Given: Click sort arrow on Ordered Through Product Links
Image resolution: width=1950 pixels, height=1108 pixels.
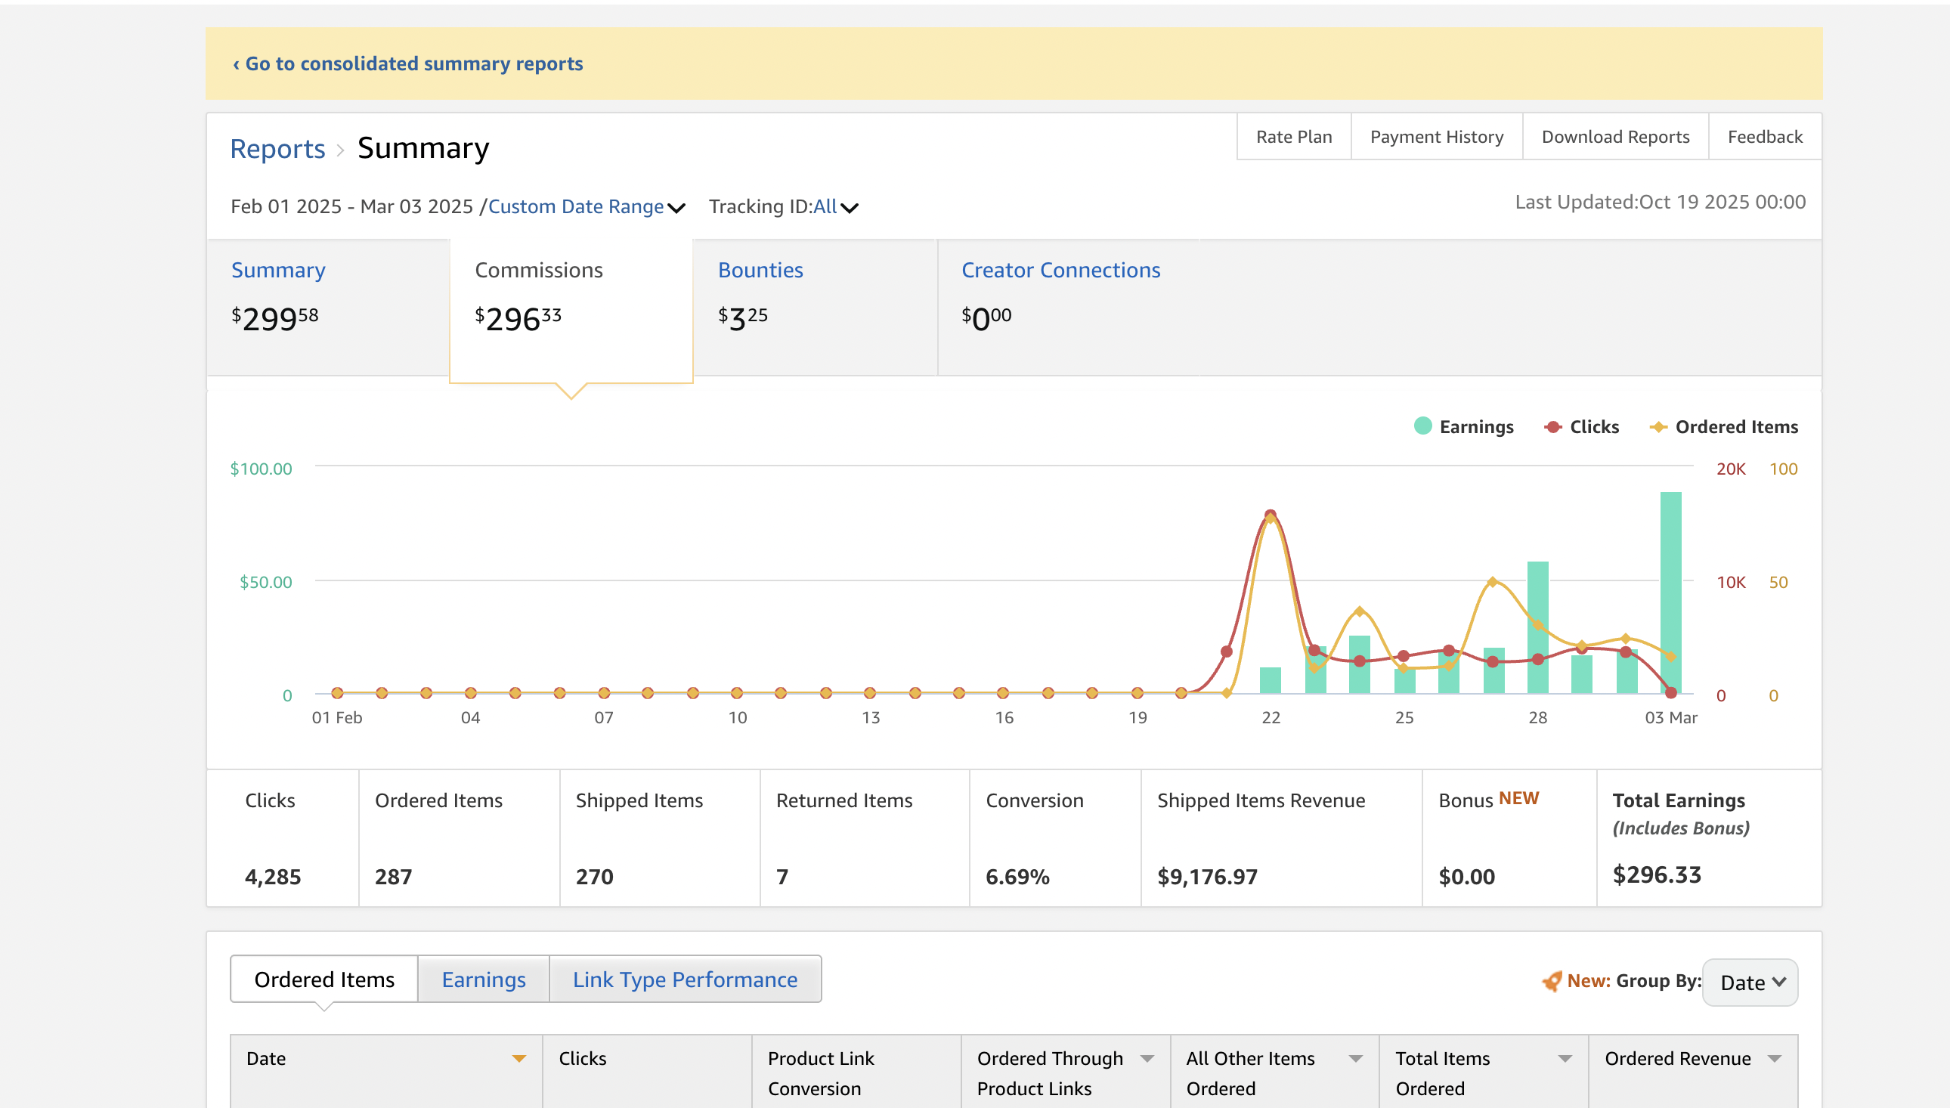Looking at the screenshot, I should (1147, 1059).
